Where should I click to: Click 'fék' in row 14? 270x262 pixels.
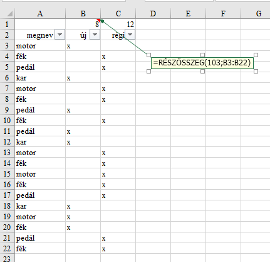tap(21, 163)
